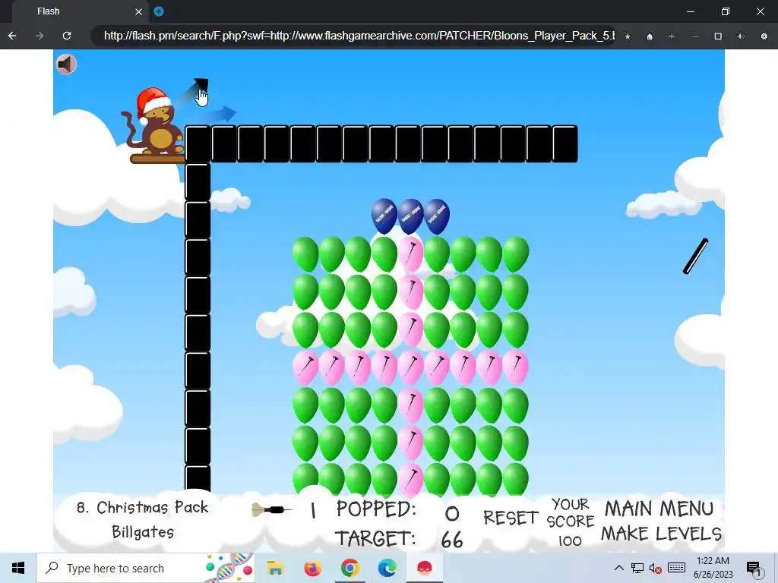Click the speaker icon in browser toolbar
The width and height of the screenshot is (778, 583).
[x=741, y=36]
